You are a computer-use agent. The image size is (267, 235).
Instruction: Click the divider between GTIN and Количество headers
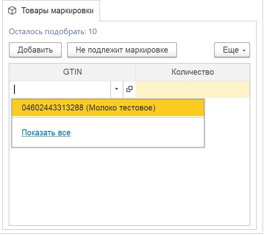(x=136, y=72)
